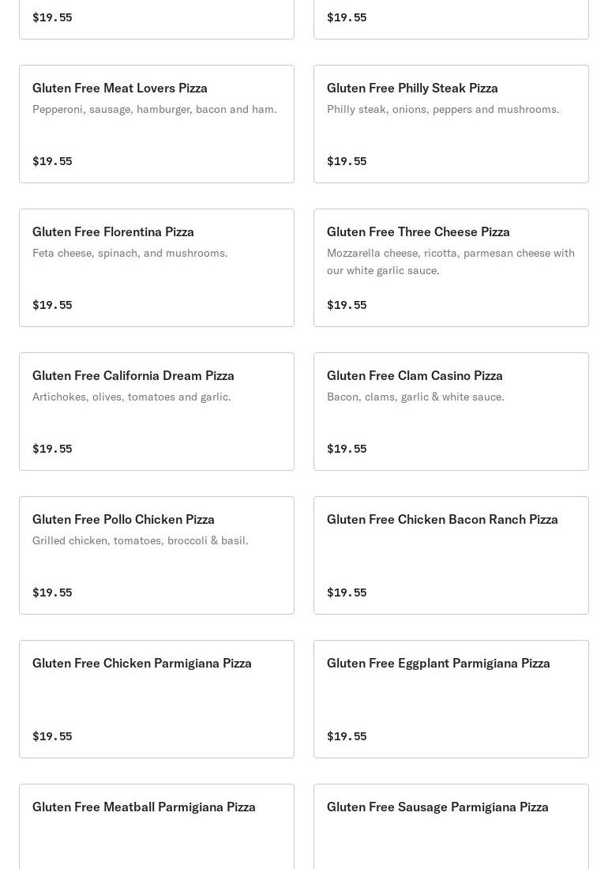The height and width of the screenshot is (869, 608).
Task: Select Gluten Free Philly Steak Pizza card
Action: [452, 124]
